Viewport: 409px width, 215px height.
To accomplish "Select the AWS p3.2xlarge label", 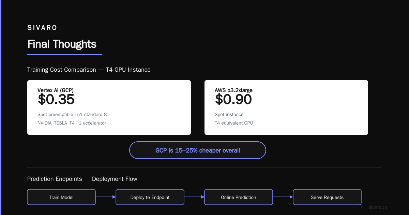I will (233, 90).
